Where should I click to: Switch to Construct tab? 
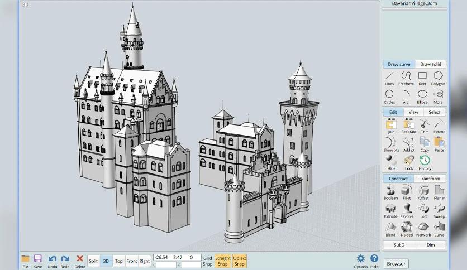pos(398,179)
